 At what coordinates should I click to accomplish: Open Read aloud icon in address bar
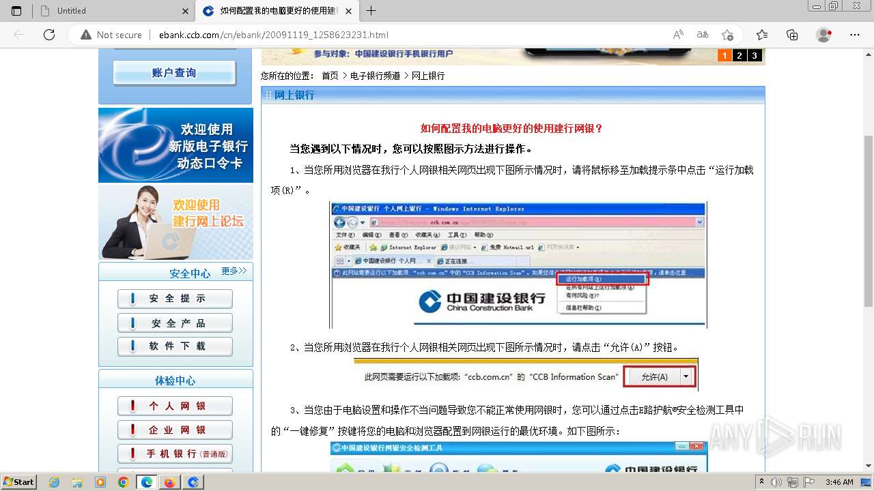(678, 35)
